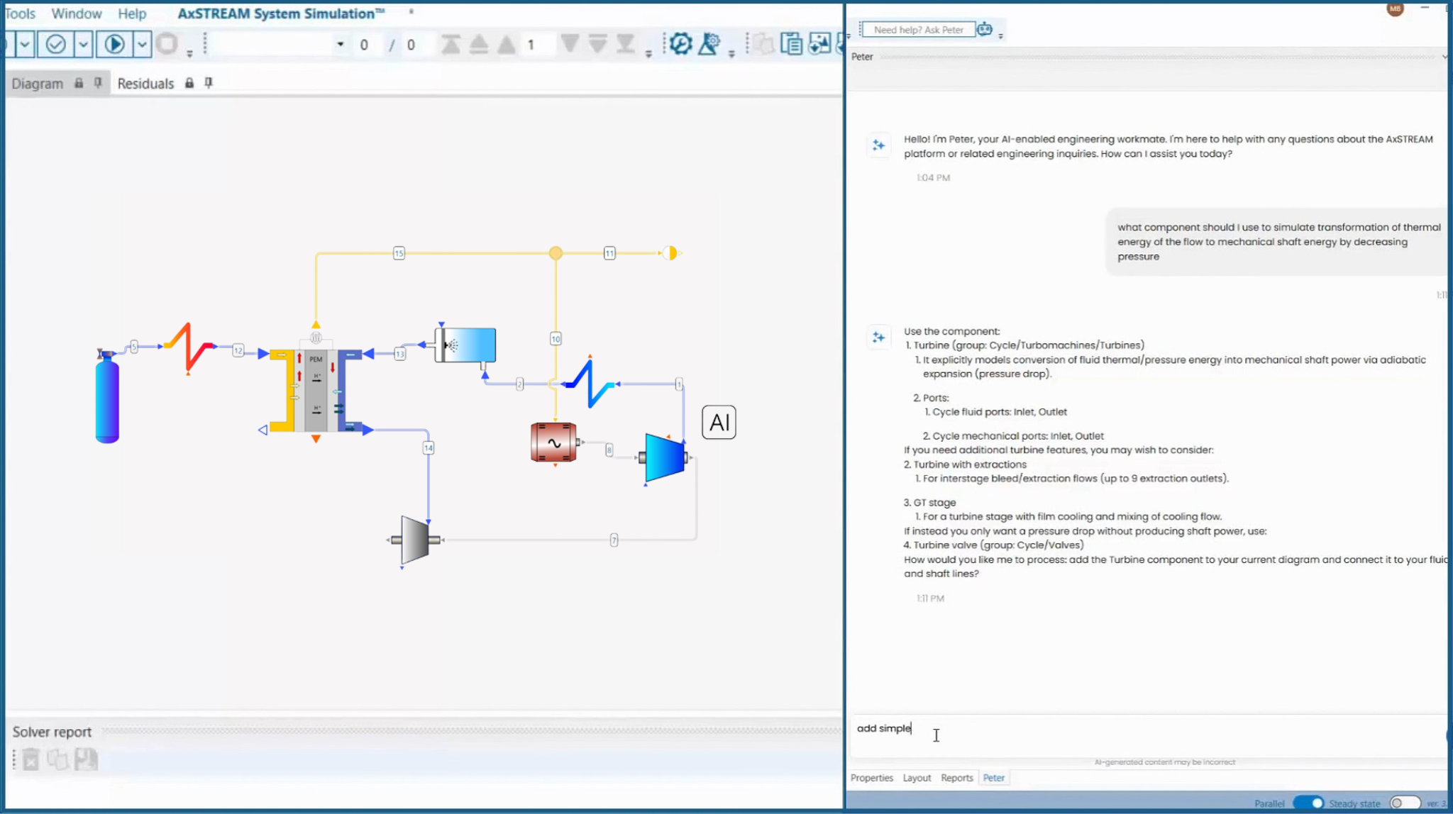Screen dimensions: 1453x814
Task: Click stream label 15 on yellow line
Action: point(399,253)
